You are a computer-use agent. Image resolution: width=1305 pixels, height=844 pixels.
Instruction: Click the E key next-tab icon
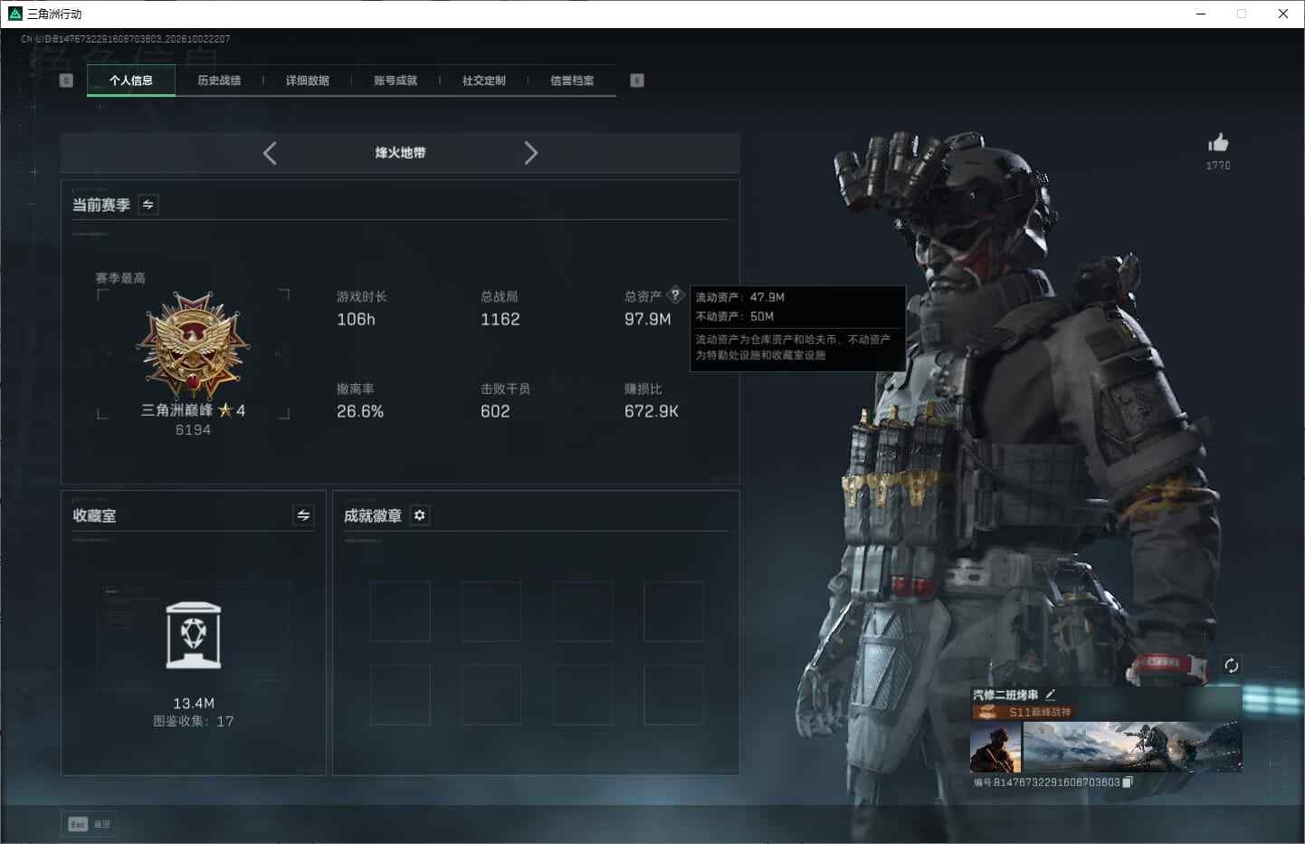click(637, 81)
